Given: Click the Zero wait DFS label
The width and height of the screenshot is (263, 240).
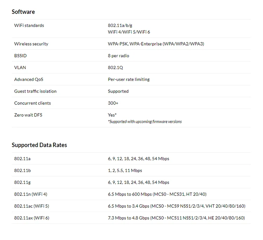Looking at the screenshot, I should click(28, 115).
